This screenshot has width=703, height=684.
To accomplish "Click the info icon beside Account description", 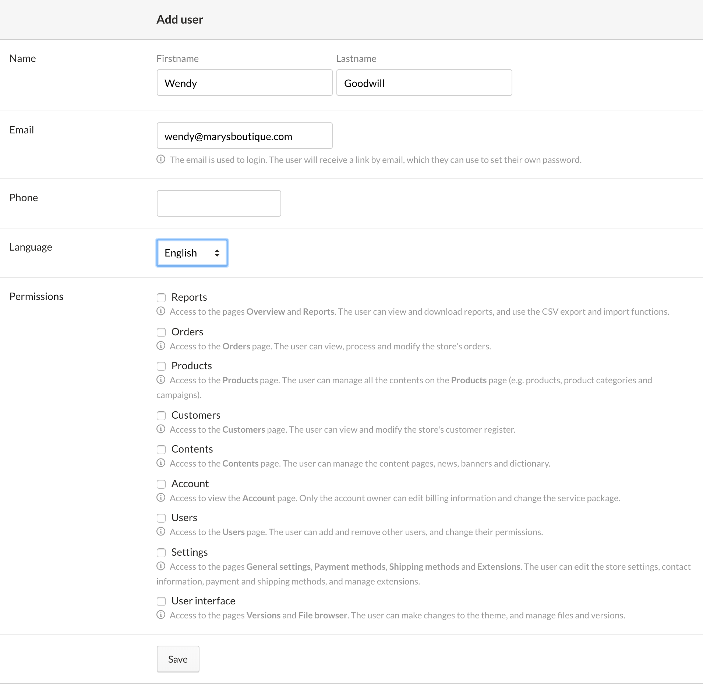I will point(161,498).
